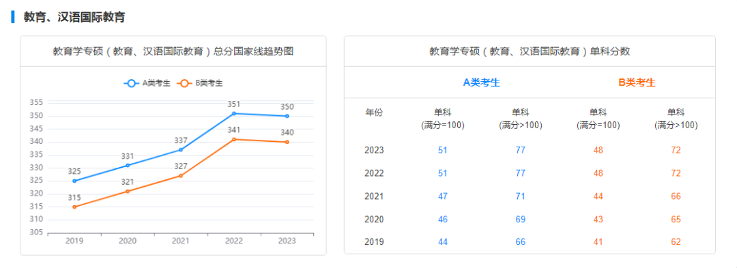Click B类 score 66 in 2021 row
Image resolution: width=737 pixels, height=268 pixels.
click(676, 196)
